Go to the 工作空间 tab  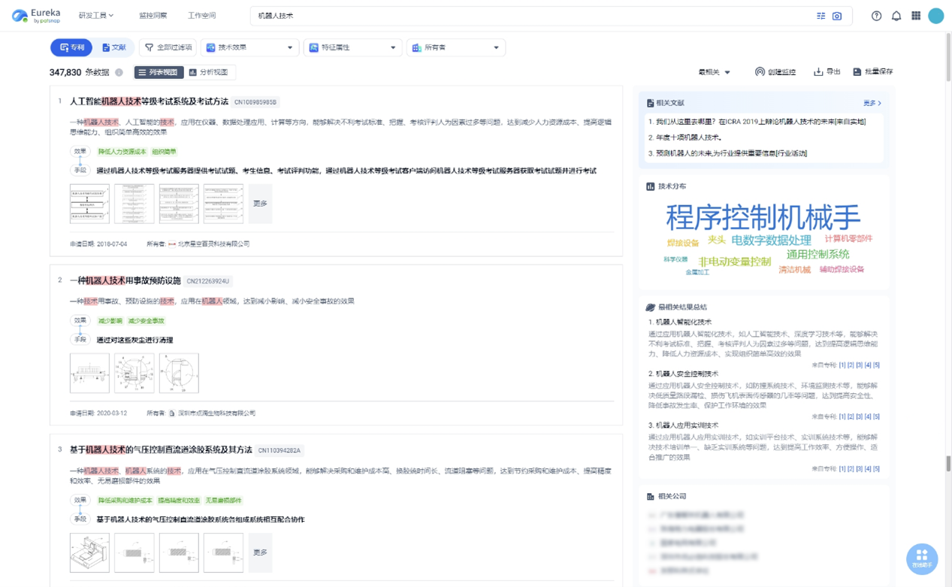(201, 16)
